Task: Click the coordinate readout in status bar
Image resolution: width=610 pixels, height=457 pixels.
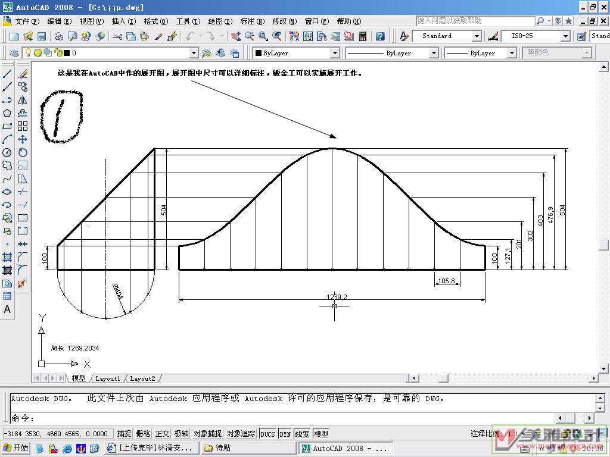Action: (x=58, y=434)
